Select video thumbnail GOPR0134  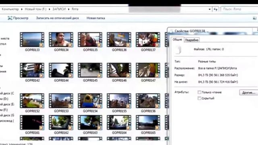pos(61,39)
